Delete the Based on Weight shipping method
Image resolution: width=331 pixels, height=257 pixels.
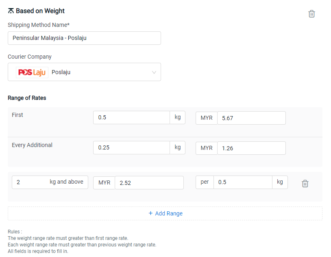tap(311, 14)
